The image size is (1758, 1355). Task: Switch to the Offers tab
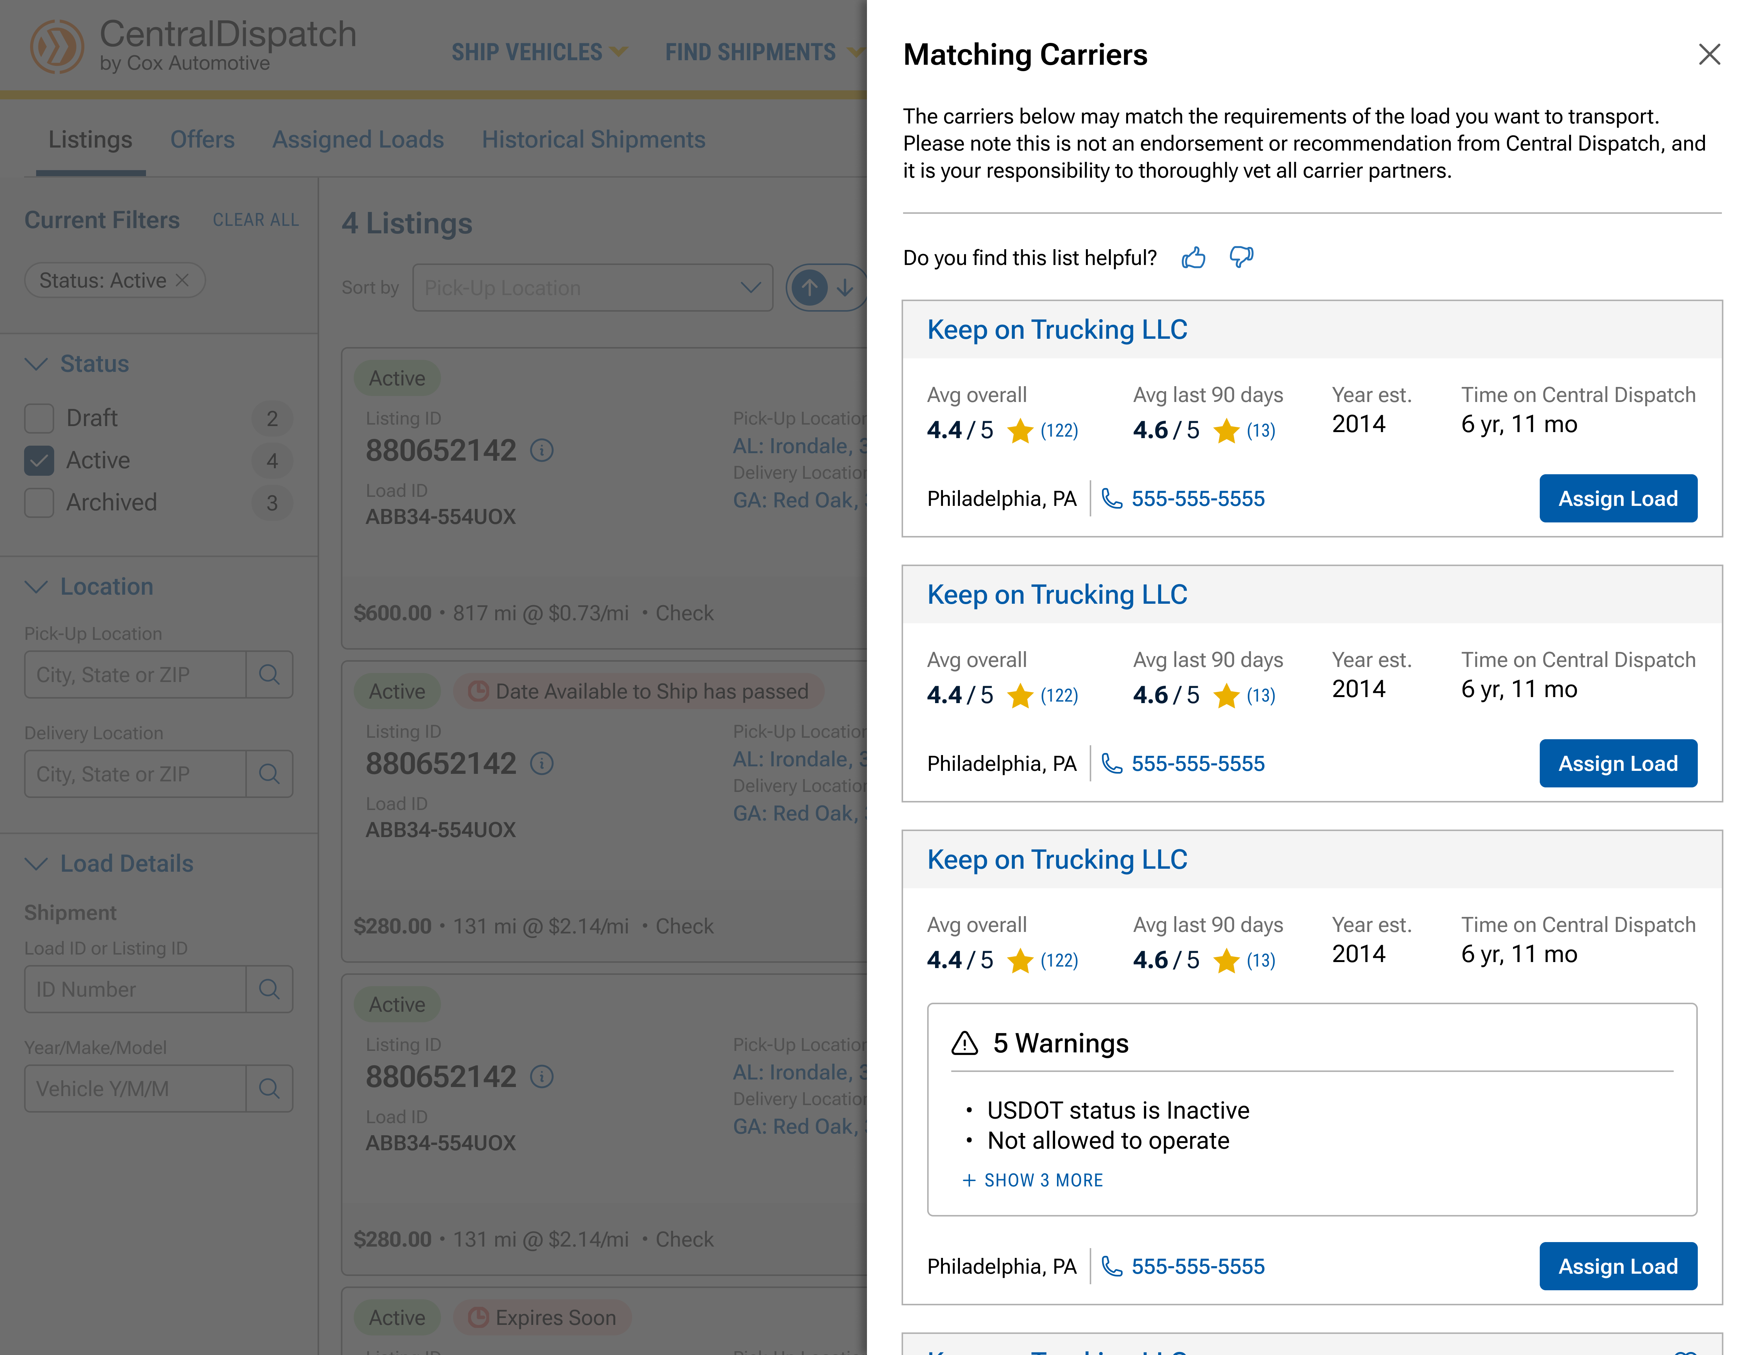(202, 140)
